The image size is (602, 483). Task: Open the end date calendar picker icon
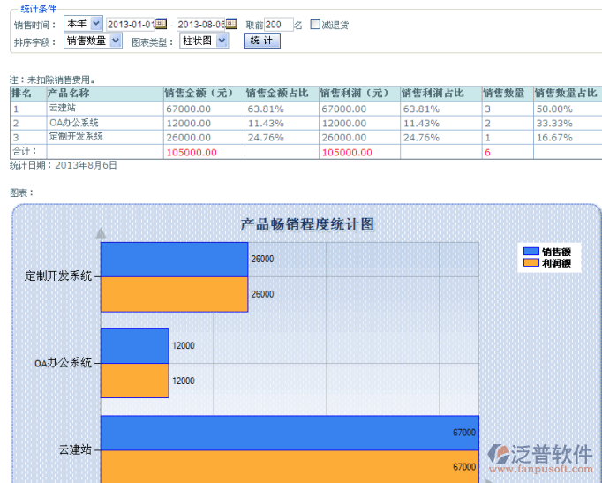(x=231, y=25)
